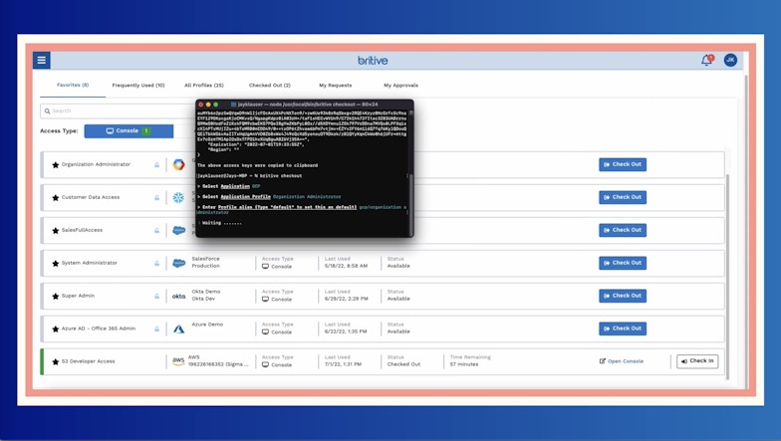Toggle the Console access type filter
Screen dimensions: 781x441
click(129, 131)
